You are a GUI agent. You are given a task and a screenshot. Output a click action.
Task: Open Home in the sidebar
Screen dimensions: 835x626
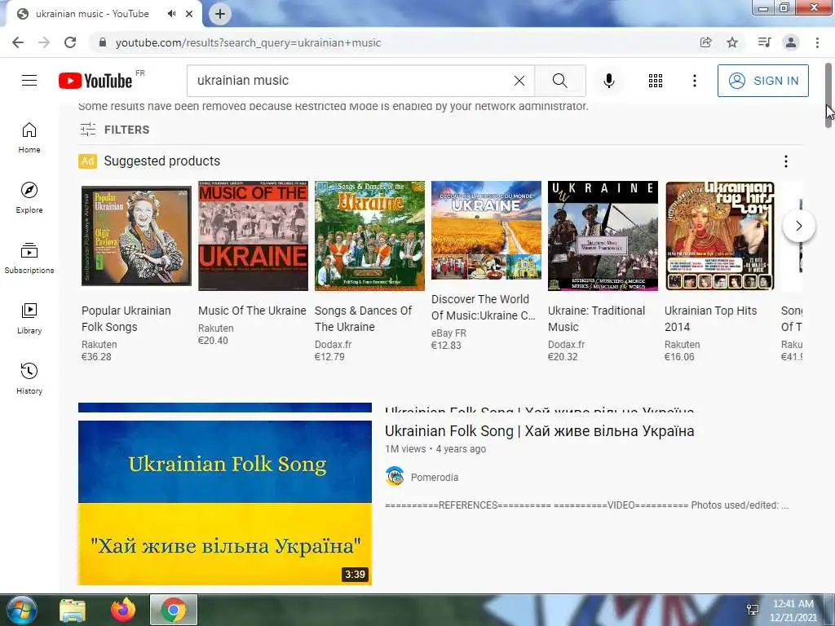(29, 137)
